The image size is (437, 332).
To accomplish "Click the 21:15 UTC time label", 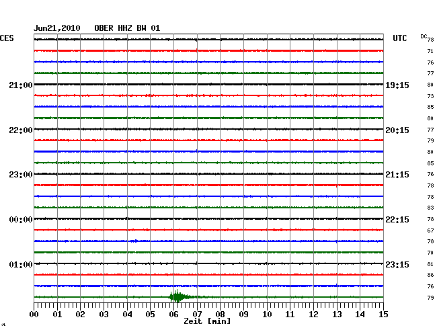I will pos(397,175).
